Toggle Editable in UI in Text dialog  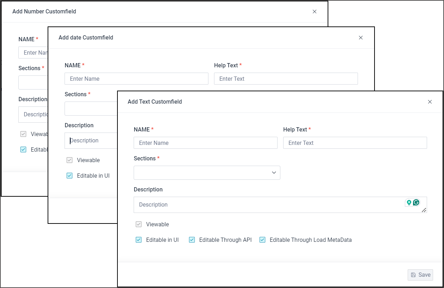click(139, 240)
